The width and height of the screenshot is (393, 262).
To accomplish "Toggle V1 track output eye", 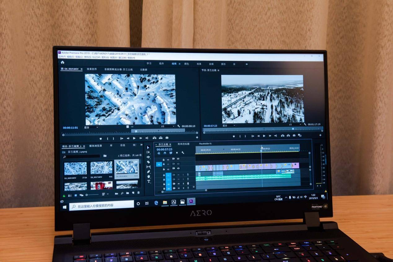I will point(178,168).
